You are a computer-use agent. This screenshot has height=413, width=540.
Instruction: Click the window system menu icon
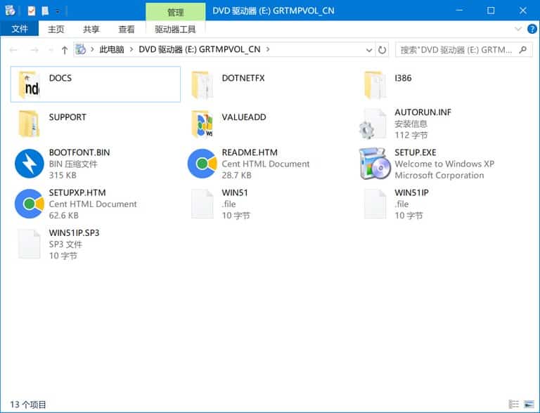10,11
